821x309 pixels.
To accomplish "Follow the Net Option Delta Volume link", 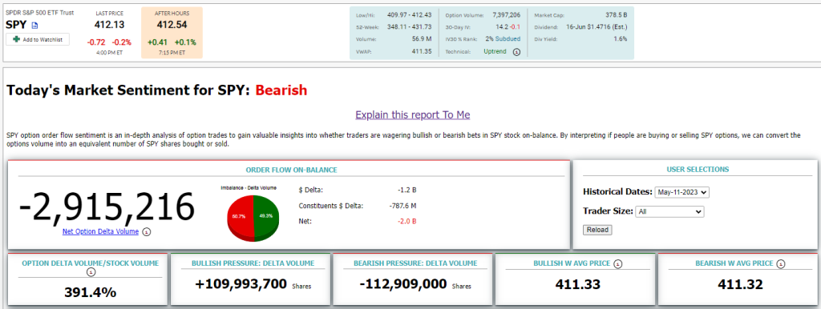I will (100, 231).
